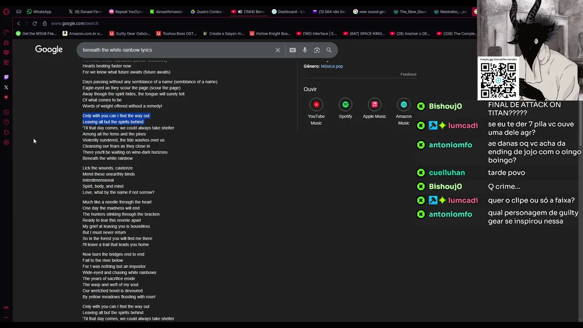Open the song in Apple Music
583x328 pixels.
click(x=374, y=105)
